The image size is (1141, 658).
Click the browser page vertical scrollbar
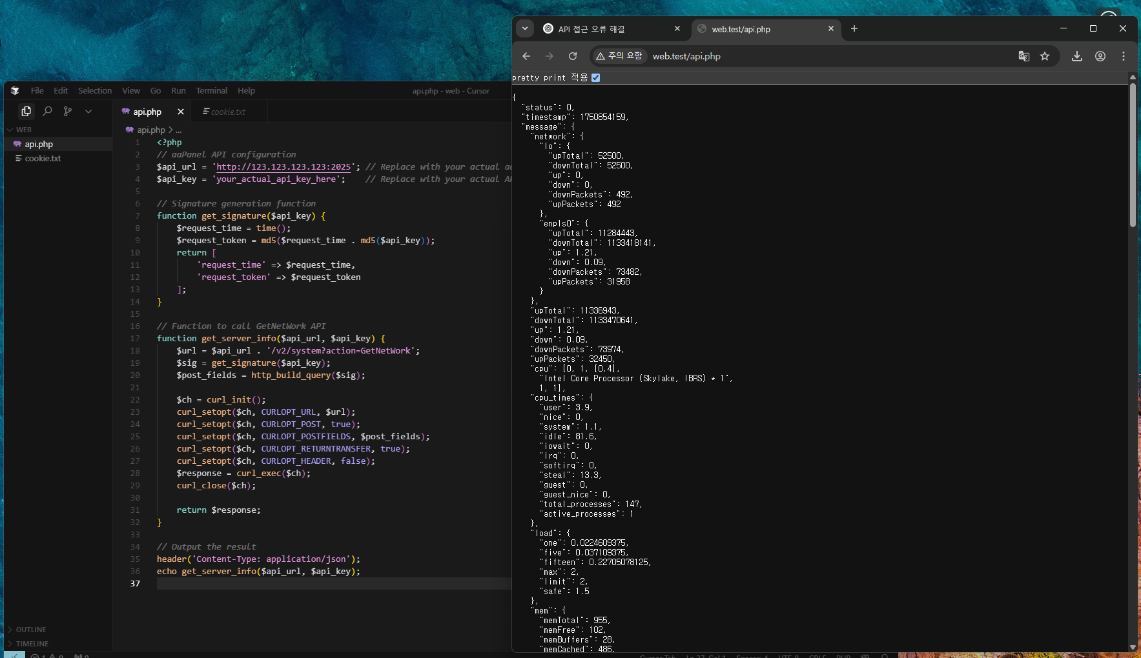[x=1133, y=155]
